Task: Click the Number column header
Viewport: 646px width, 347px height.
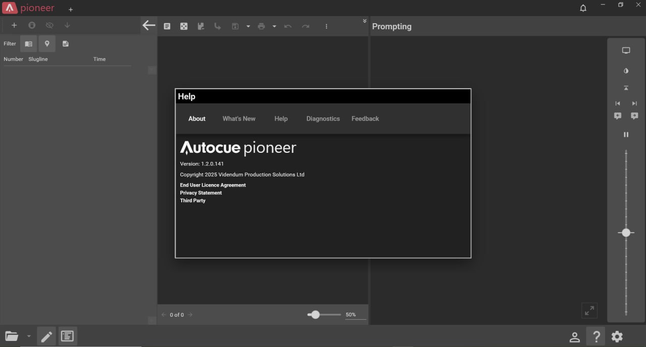Action: pos(14,59)
